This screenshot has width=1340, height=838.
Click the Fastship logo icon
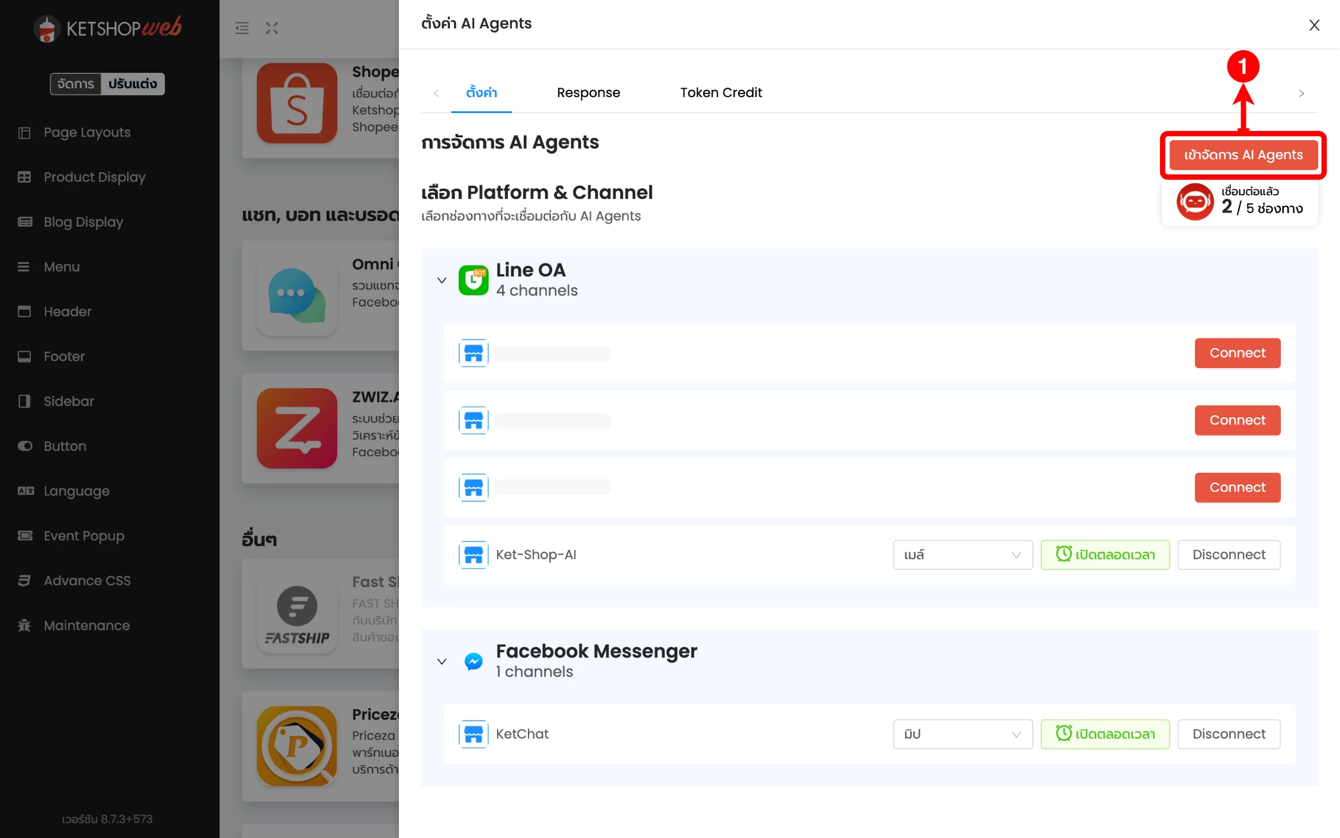point(297,614)
